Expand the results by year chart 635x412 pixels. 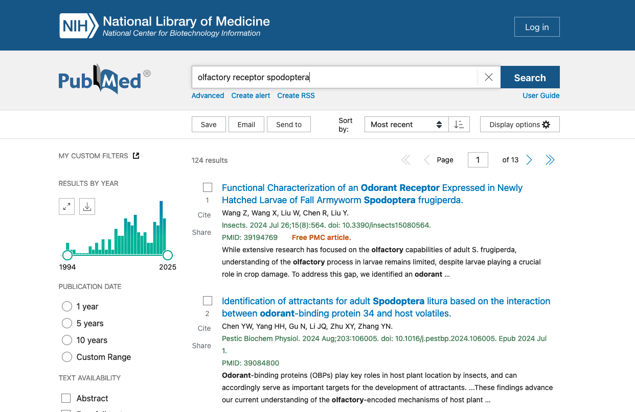[66, 207]
